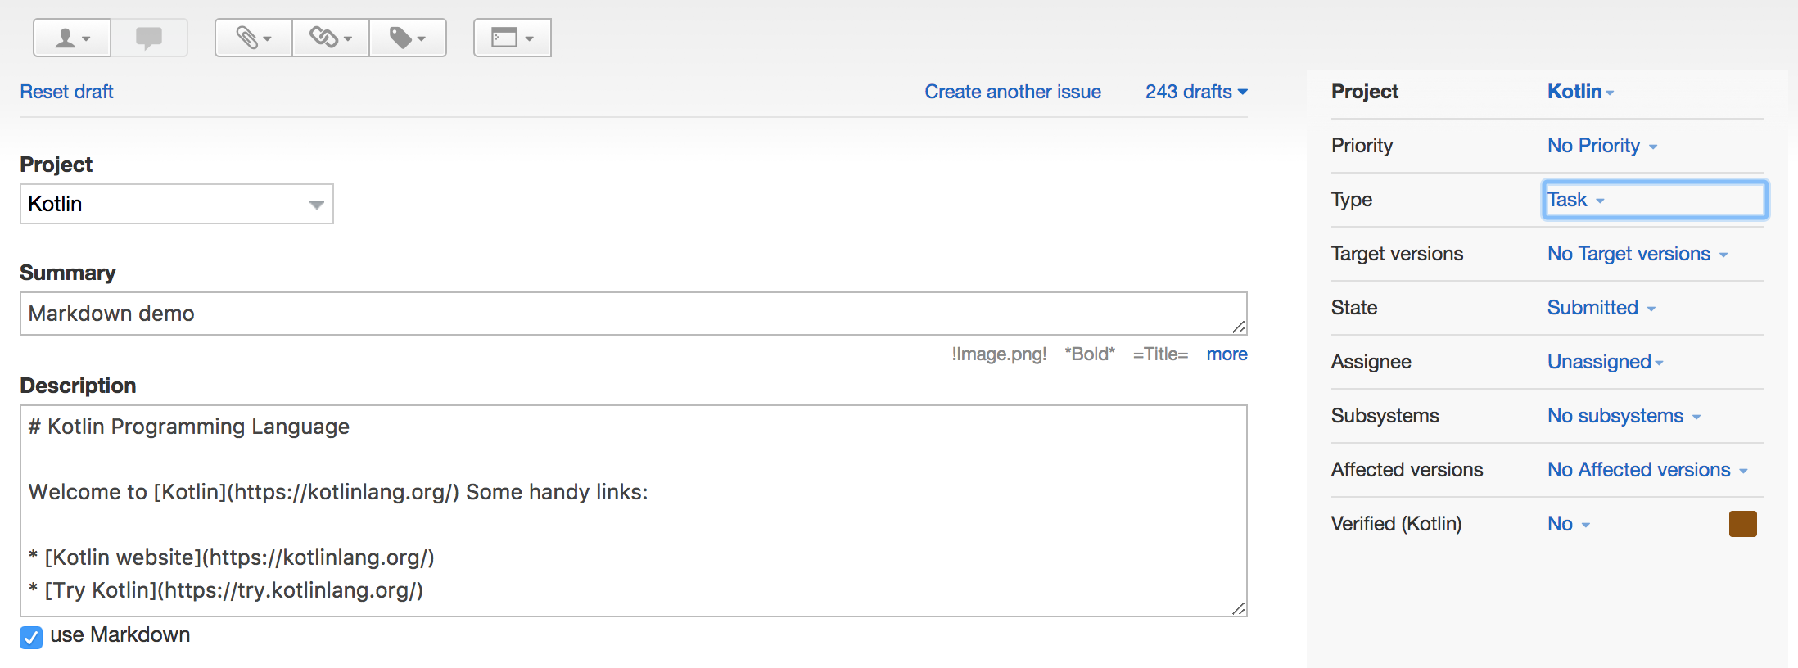1798x668 pixels.
Task: Open the Task type dropdown
Action: (1575, 200)
